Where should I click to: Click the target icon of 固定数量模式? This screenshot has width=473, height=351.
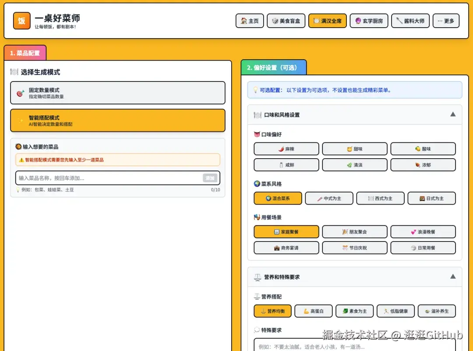click(x=20, y=93)
